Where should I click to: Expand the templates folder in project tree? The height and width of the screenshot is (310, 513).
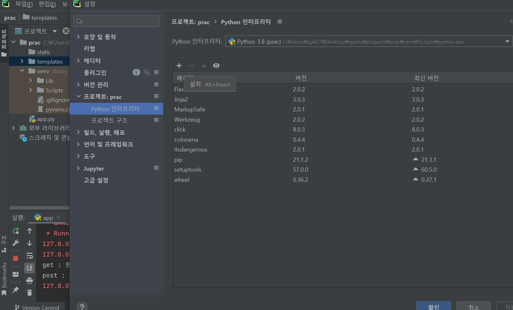click(x=22, y=61)
